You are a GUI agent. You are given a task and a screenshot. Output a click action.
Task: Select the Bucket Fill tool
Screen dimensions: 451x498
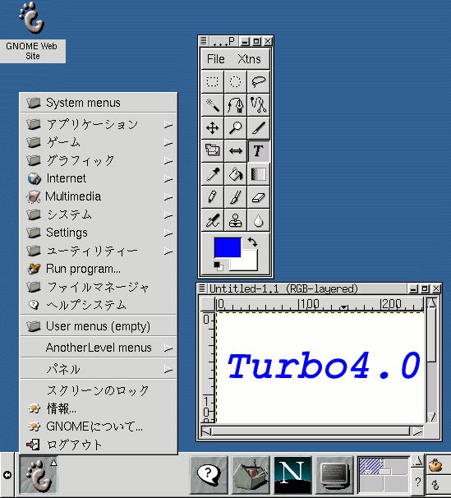point(235,173)
